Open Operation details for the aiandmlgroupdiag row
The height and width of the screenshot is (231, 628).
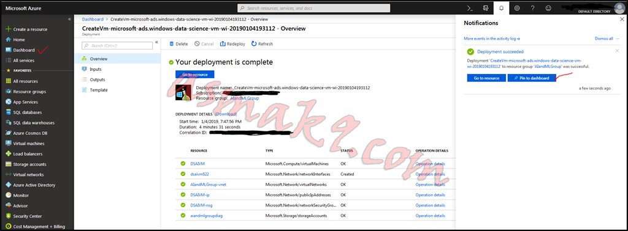pos(430,216)
